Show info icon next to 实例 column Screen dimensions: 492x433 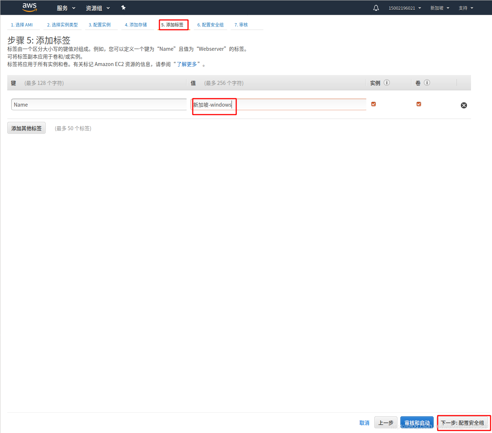(x=387, y=83)
